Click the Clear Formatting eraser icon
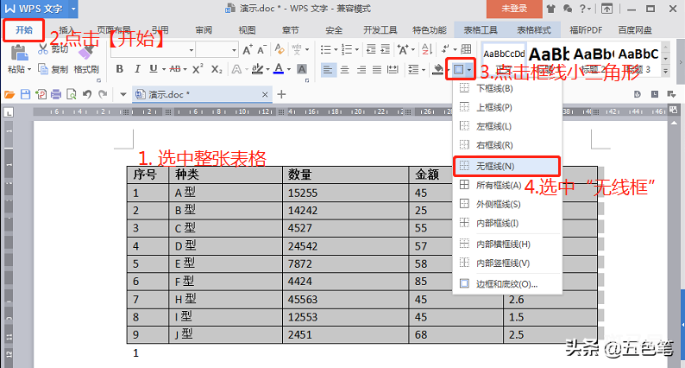Screen dimensions: 685x368 click(x=280, y=49)
